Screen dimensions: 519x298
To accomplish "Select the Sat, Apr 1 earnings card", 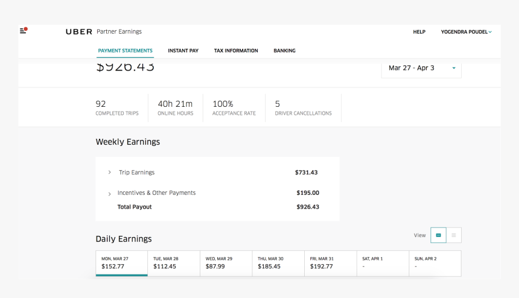I will click(383, 263).
